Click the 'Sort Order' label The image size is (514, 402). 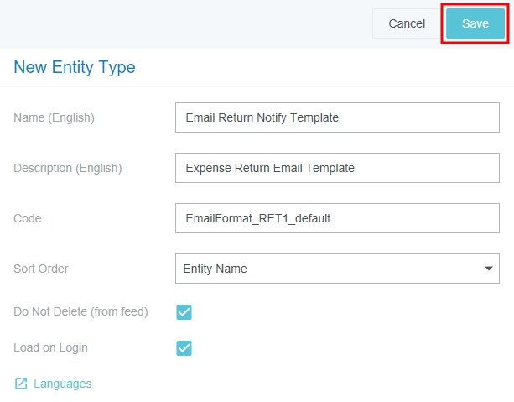click(41, 269)
